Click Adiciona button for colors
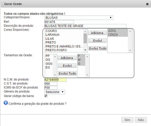151x126 pixels. point(97,33)
